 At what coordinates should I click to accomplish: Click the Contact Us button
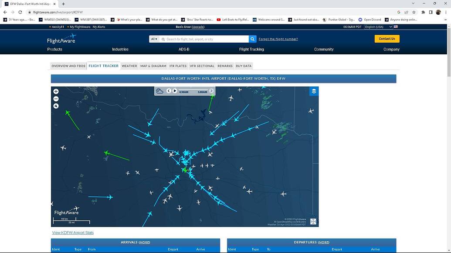tap(387, 39)
